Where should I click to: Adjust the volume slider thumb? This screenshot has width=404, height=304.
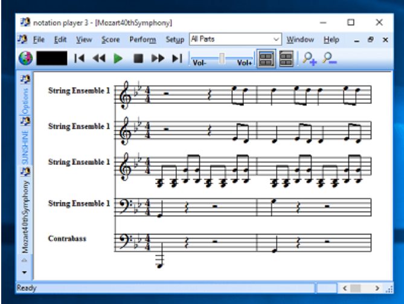coord(222,58)
